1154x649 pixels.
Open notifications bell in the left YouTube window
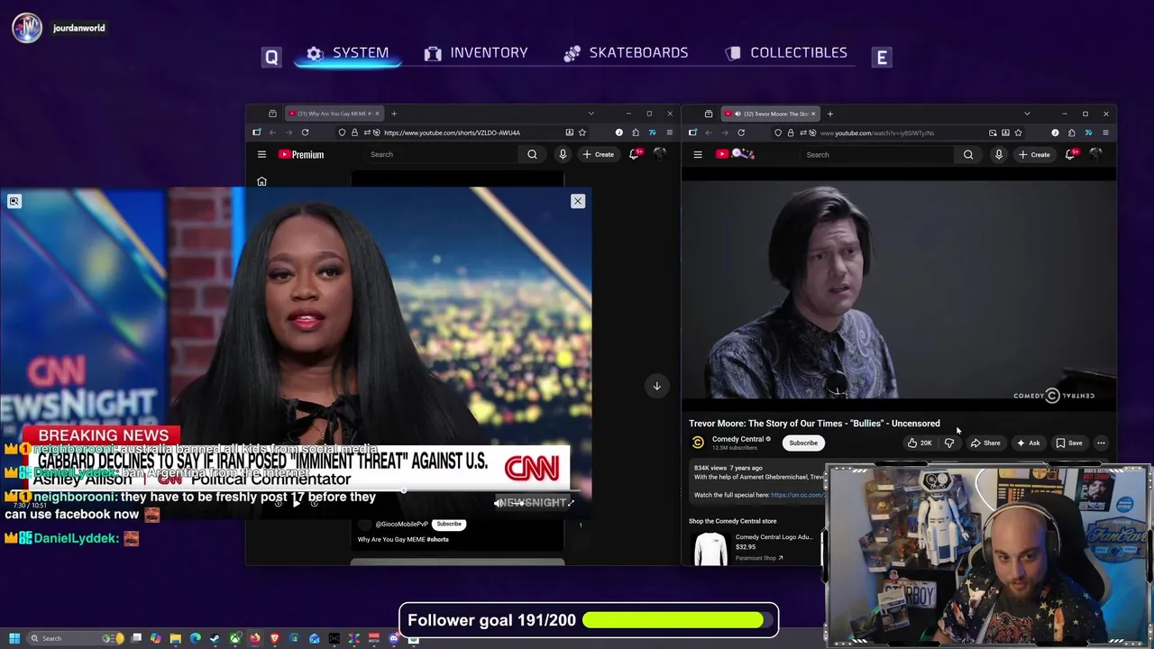634,154
